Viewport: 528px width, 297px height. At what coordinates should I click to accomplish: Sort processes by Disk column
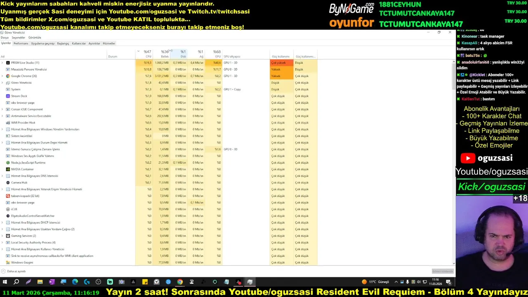179,54
